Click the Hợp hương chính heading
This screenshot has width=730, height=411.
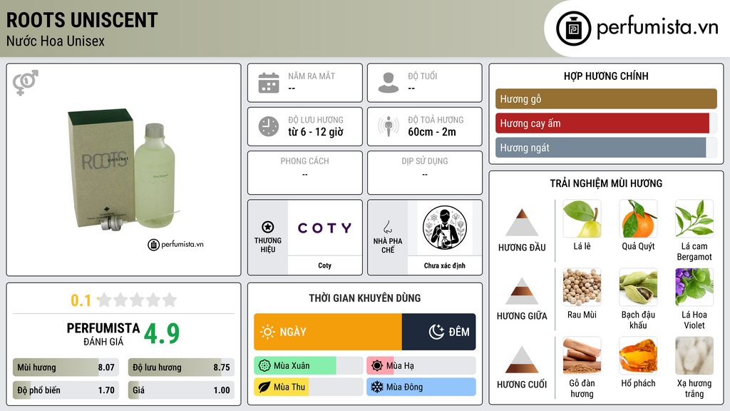[x=606, y=76]
